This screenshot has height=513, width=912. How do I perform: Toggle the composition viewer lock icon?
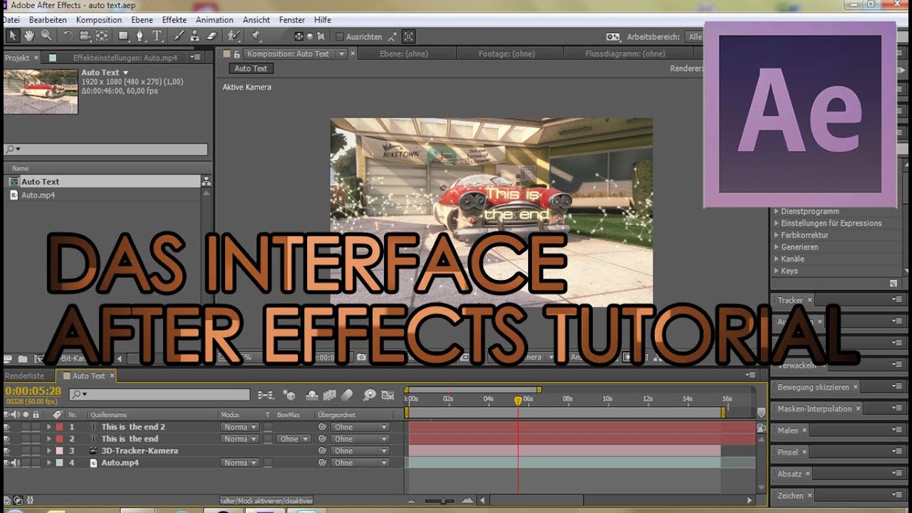[x=237, y=53]
